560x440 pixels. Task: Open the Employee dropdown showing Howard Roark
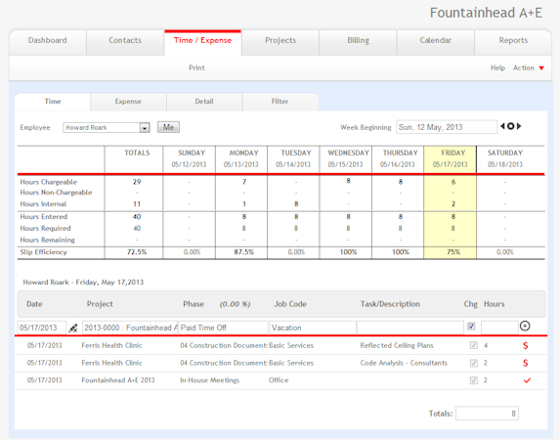click(107, 128)
